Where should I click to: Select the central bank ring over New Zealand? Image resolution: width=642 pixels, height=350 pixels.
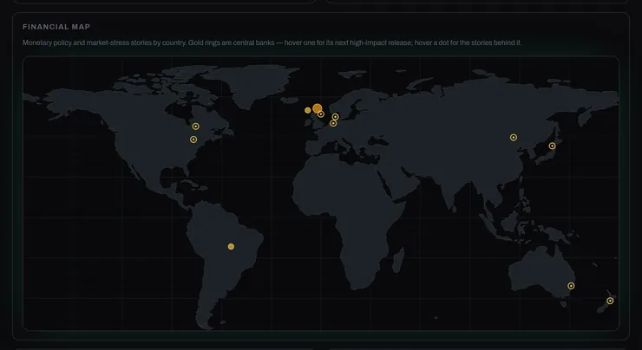pyautogui.click(x=610, y=301)
